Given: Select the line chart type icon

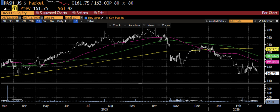Looking at the screenshot, I should [71, 21].
